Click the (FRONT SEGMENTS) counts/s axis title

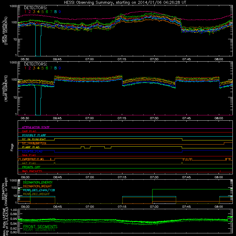point(4,31)
